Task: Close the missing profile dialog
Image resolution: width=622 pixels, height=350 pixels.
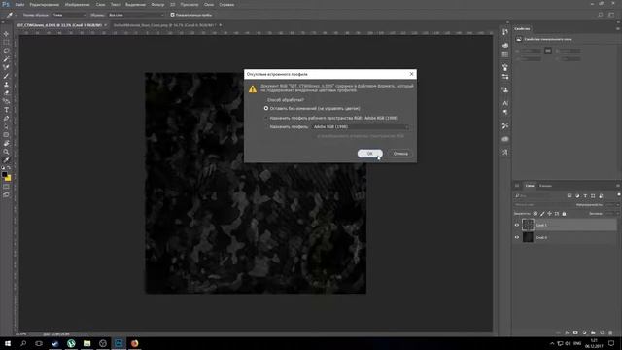Action: point(411,74)
